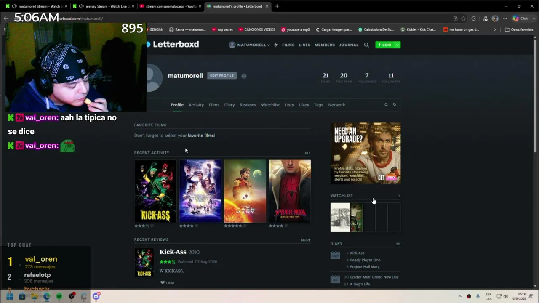
Task: Expand the green LOG button dropdown arrow
Action: (x=397, y=45)
